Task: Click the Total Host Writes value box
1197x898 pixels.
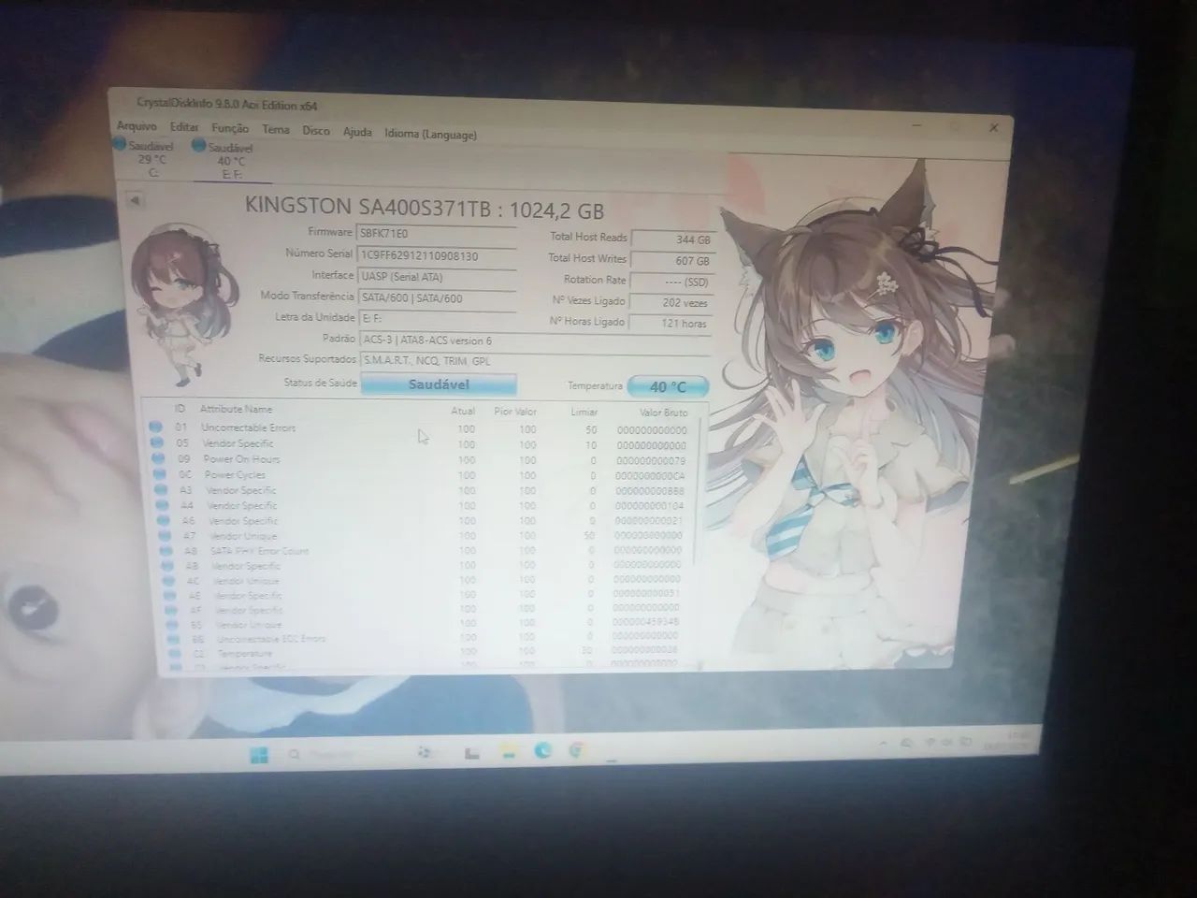Action: point(672,261)
